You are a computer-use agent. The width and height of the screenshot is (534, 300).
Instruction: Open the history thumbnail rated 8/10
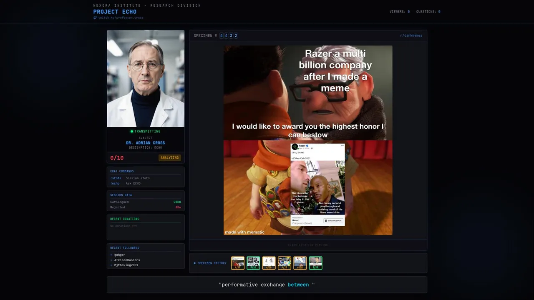(315, 263)
